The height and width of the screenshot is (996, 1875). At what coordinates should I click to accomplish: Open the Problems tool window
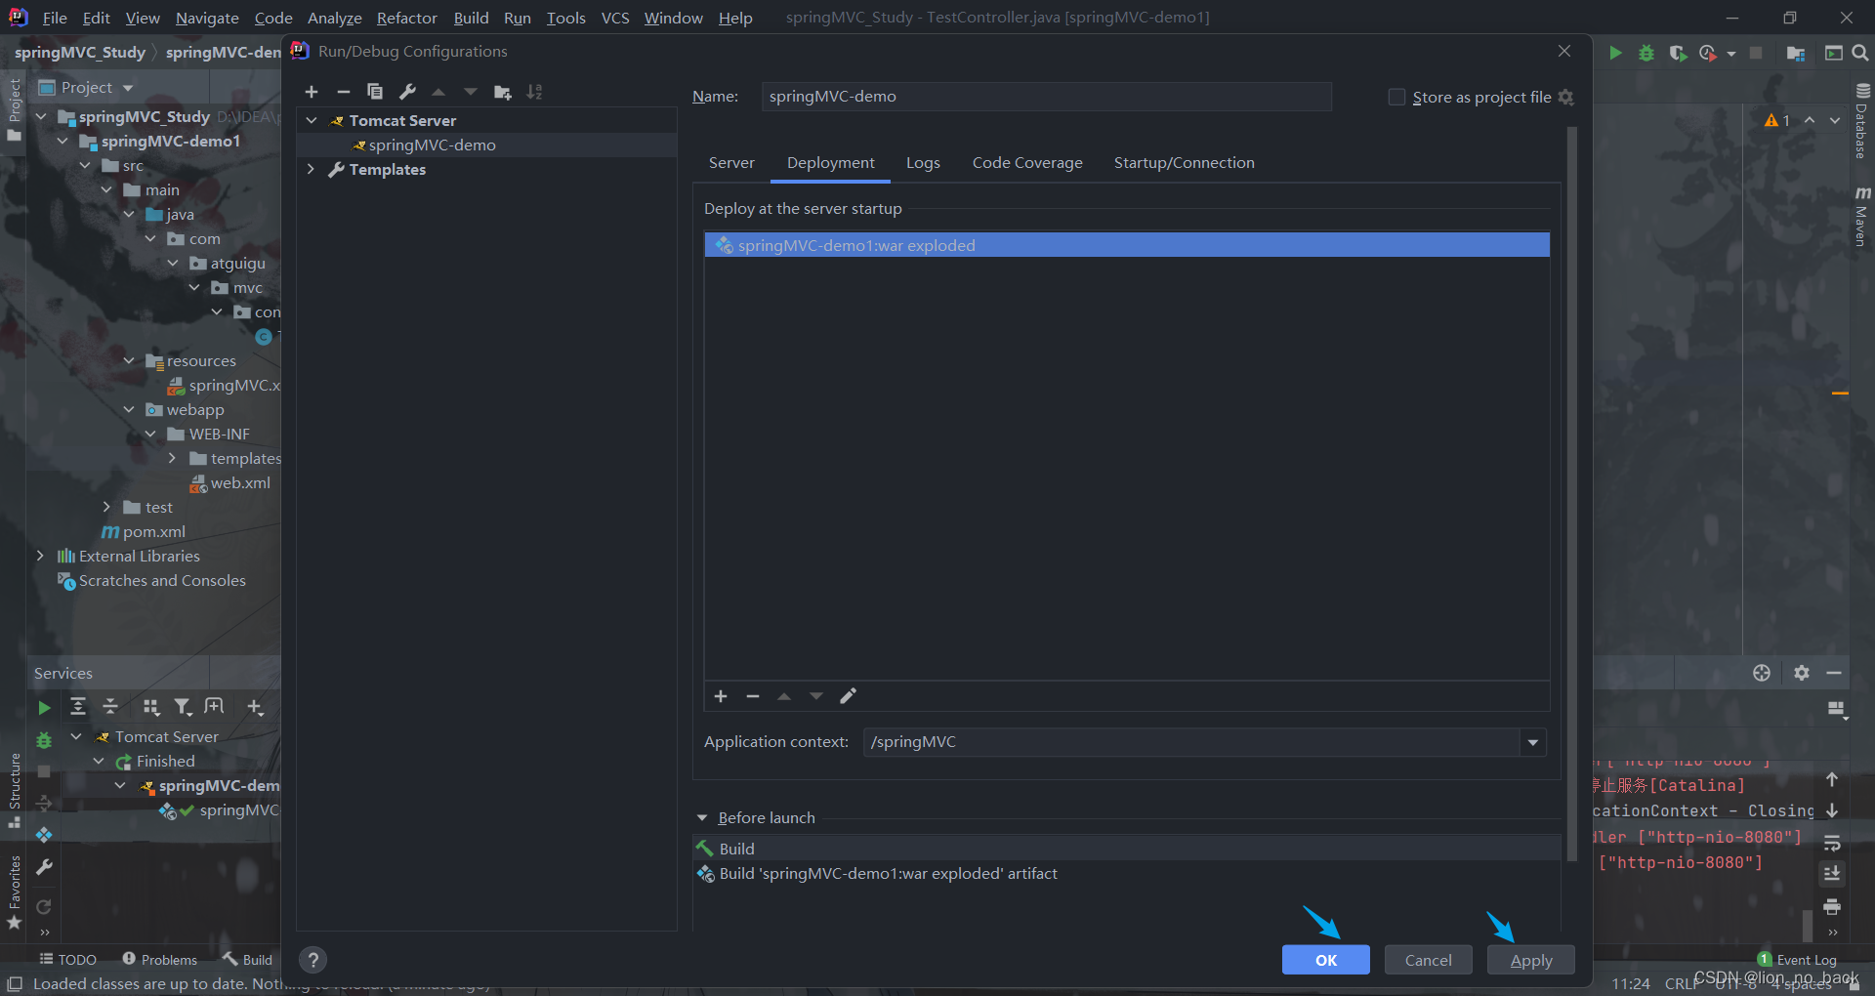tap(160, 960)
